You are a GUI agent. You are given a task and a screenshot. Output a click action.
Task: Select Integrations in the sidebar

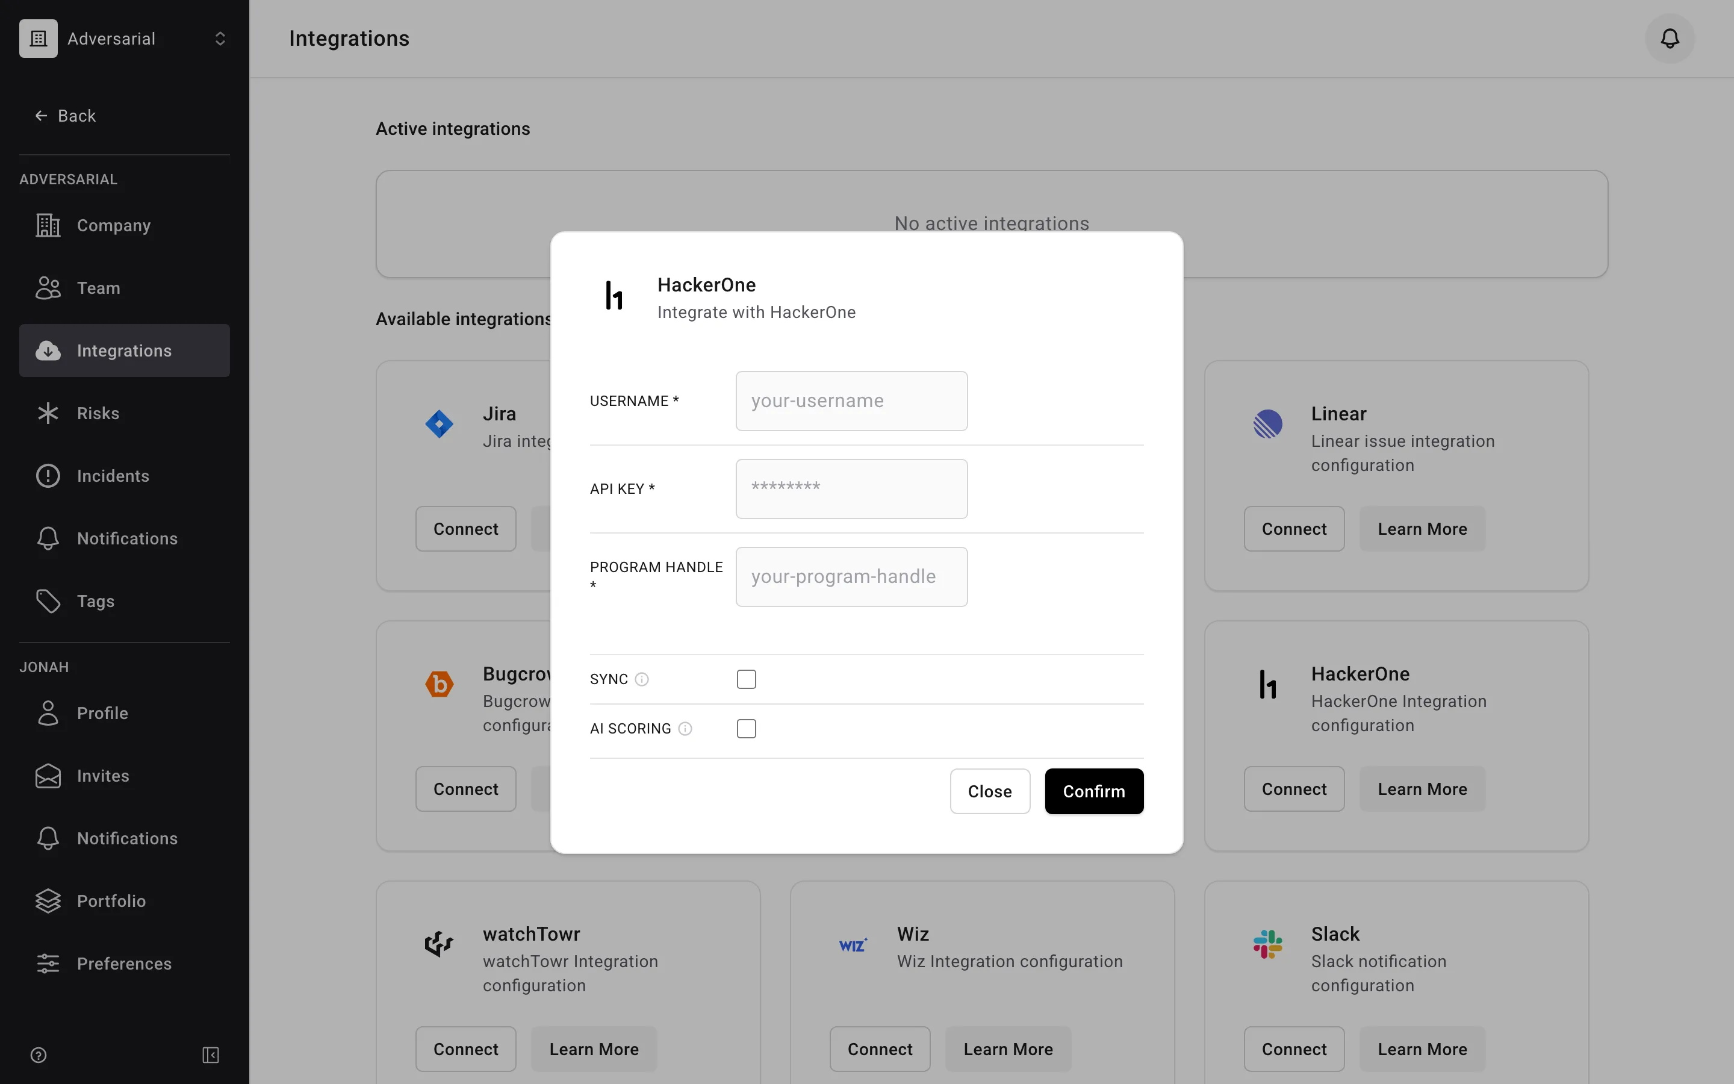click(125, 350)
